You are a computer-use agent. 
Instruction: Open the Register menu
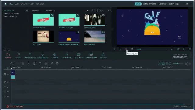click(40, 4)
